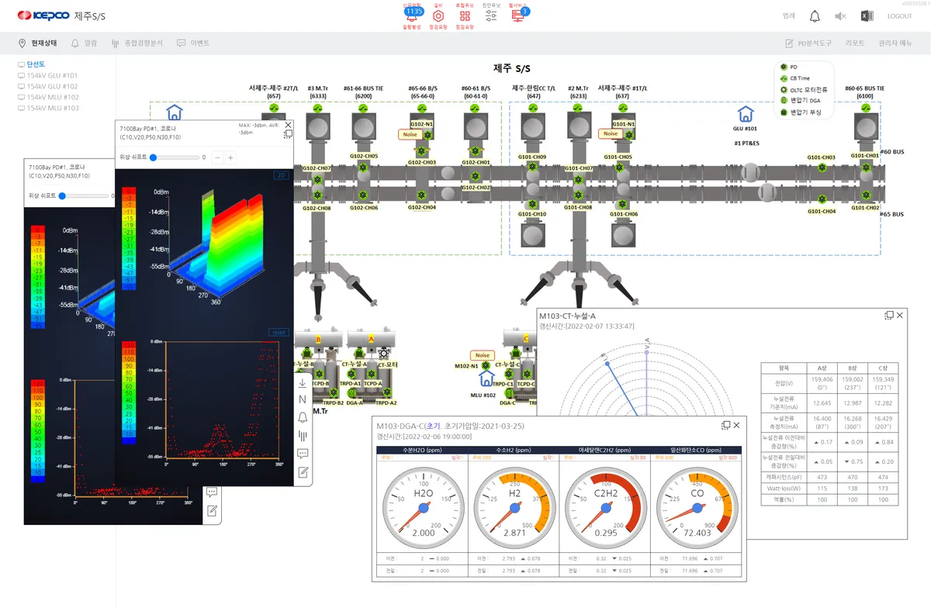Viewport: 931px width, 608px height.
Task: Select the G101-CH03 PD sensor icon
Action: click(821, 166)
